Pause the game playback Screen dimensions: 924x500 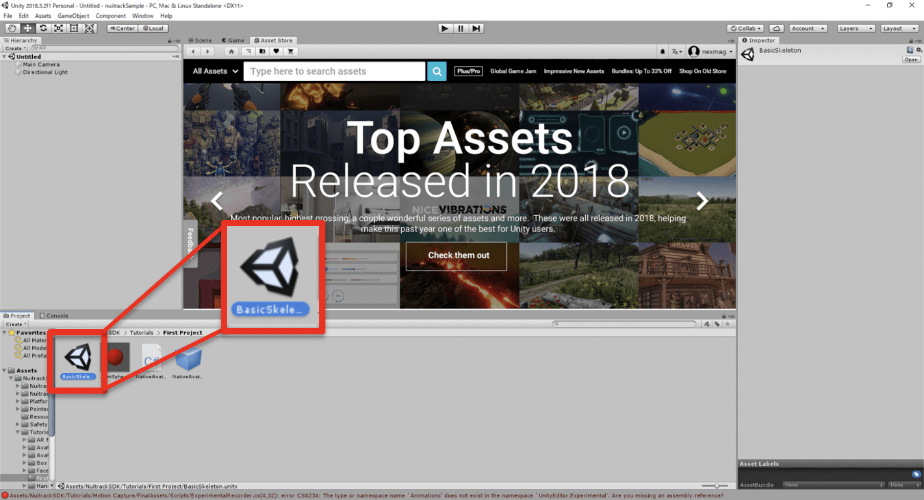(460, 29)
